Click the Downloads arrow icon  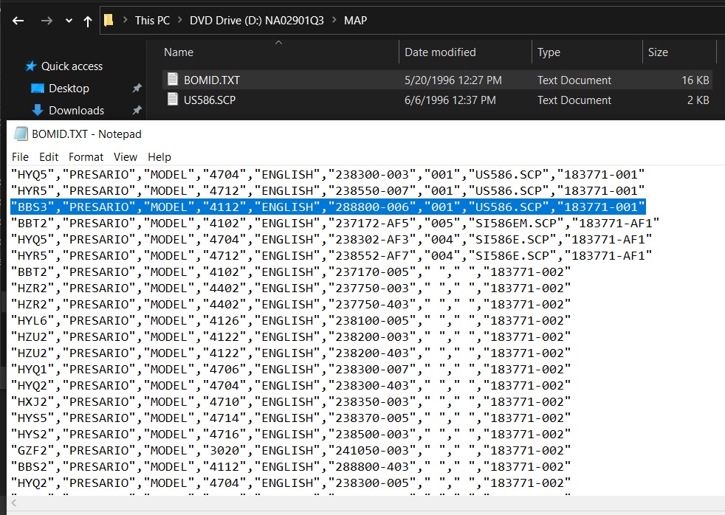pos(38,111)
